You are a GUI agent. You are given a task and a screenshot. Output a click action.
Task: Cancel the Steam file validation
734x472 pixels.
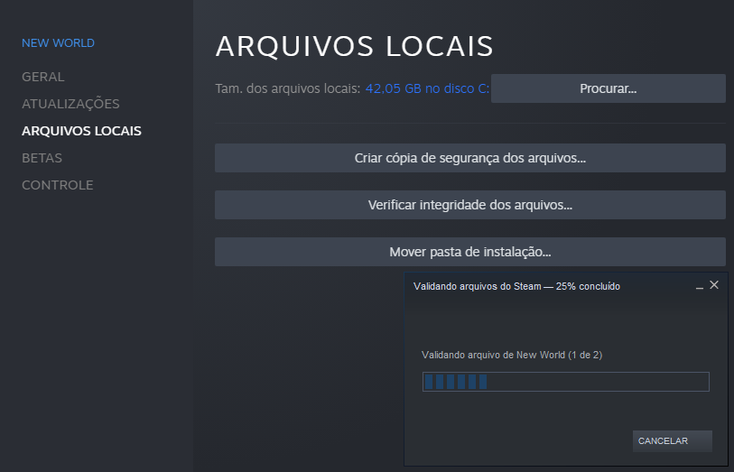tap(673, 441)
